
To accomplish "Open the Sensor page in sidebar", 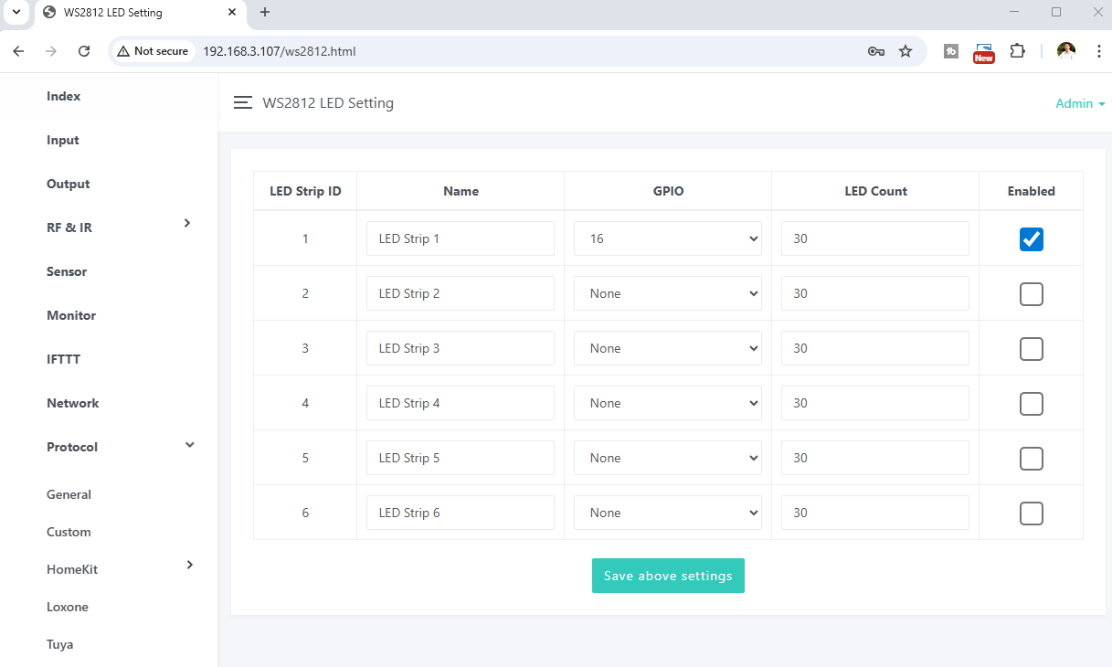I will pos(67,271).
